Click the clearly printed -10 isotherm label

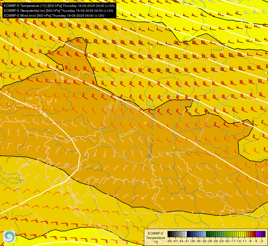(x=153, y=210)
